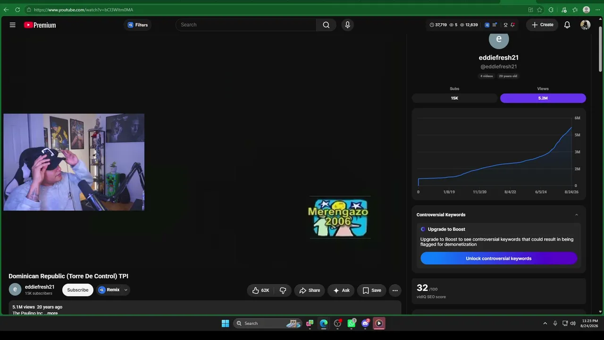This screenshot has height=340, width=604.
Task: Open Windows Start menu
Action: click(x=226, y=323)
